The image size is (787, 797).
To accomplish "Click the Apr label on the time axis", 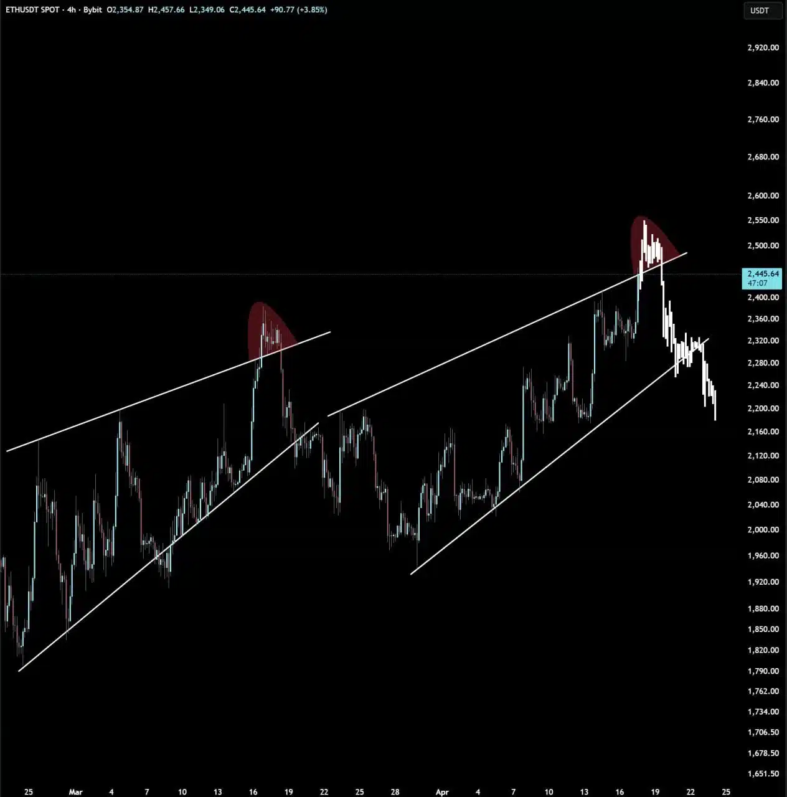I will [441, 792].
